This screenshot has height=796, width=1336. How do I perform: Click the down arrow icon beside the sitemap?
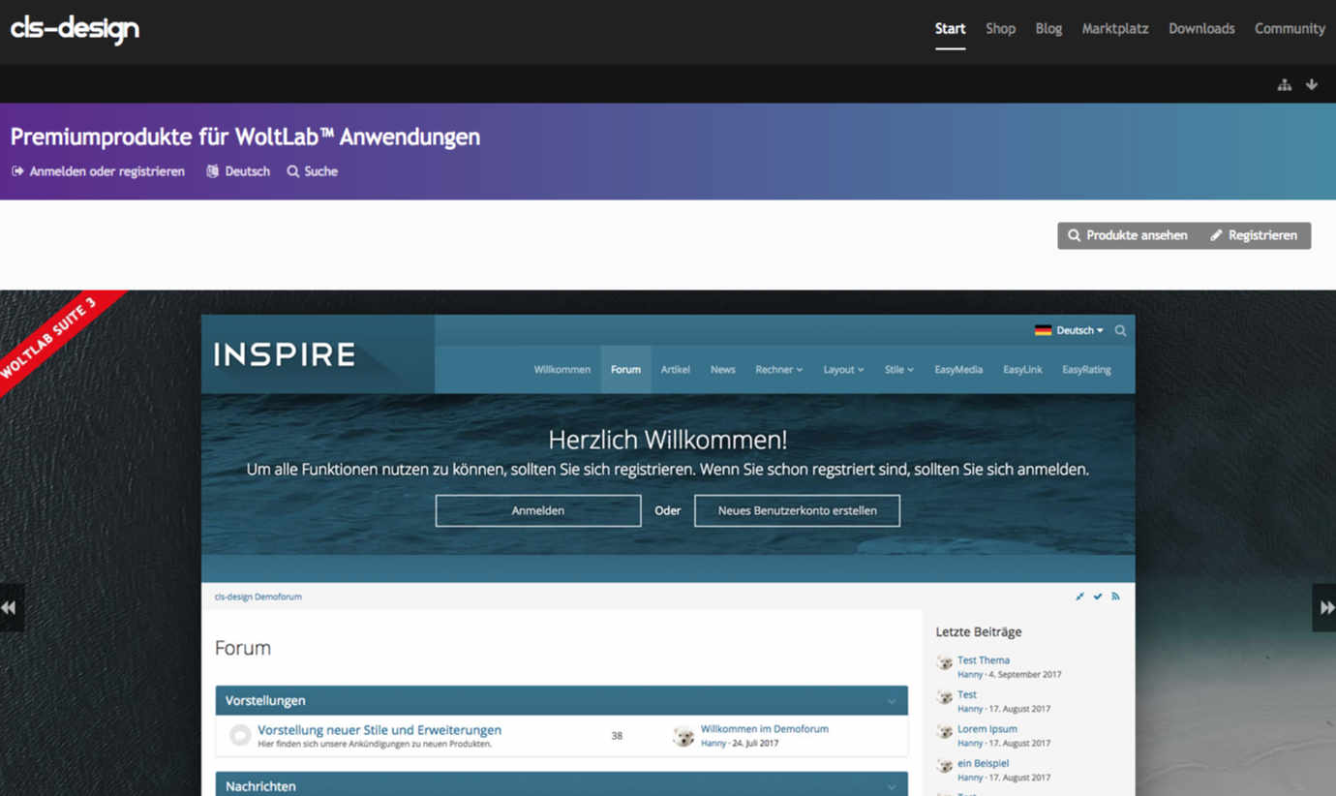tap(1312, 84)
